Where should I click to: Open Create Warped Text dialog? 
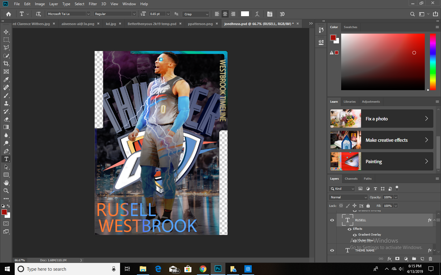[257, 14]
